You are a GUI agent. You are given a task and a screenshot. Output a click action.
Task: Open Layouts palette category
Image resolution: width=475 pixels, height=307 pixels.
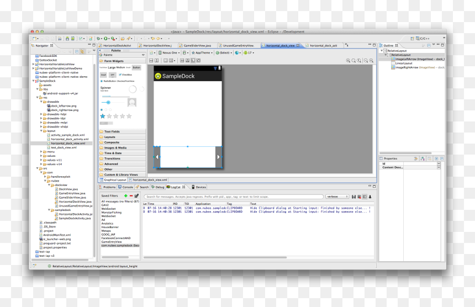coord(123,137)
